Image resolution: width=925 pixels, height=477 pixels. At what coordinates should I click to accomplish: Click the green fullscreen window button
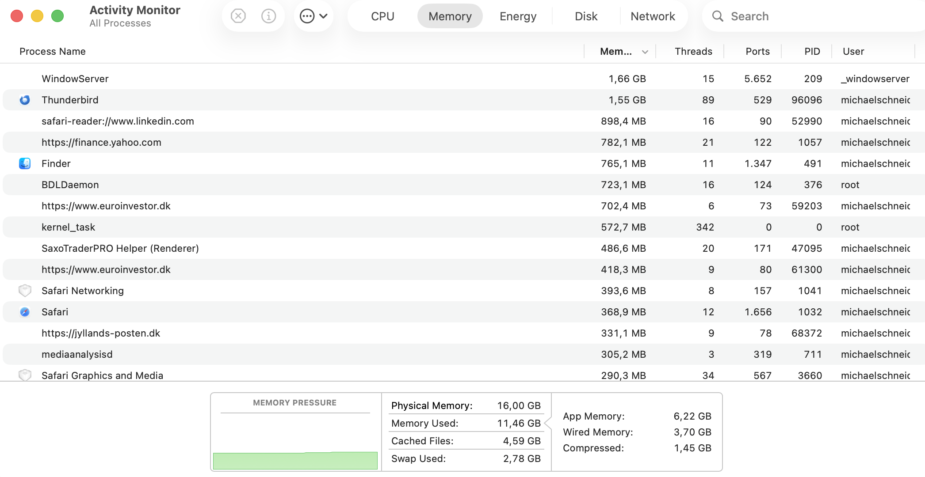[x=57, y=16]
